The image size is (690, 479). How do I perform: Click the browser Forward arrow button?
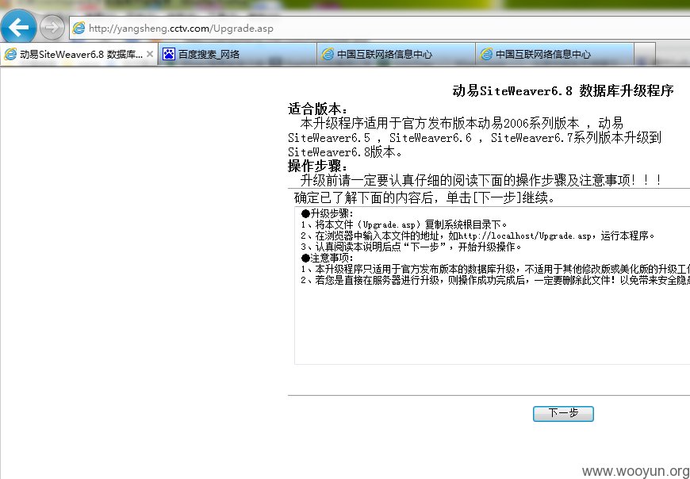point(52,28)
